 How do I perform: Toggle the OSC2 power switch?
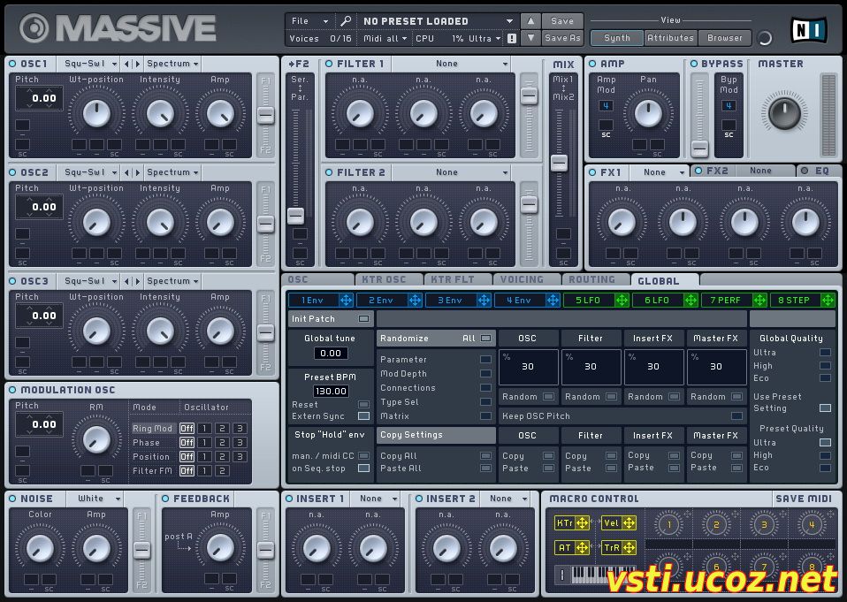point(12,172)
